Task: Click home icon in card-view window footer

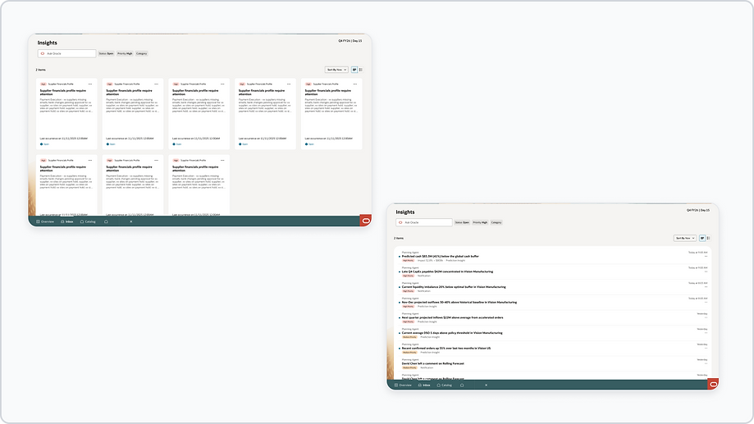Action: click(106, 221)
